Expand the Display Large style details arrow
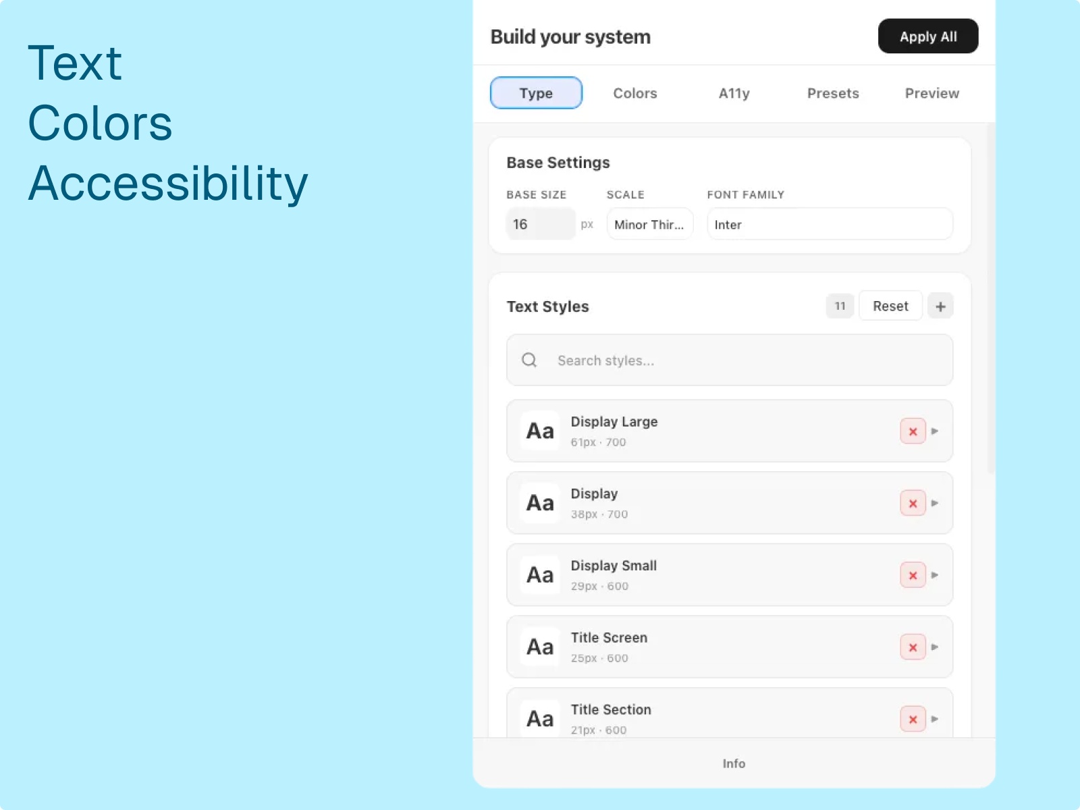Viewport: 1080px width, 810px height. pyautogui.click(x=936, y=431)
